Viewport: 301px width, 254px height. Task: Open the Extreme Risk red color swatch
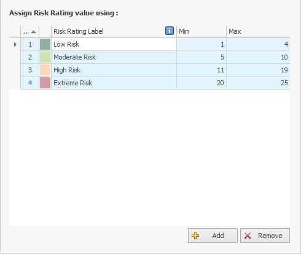[45, 83]
